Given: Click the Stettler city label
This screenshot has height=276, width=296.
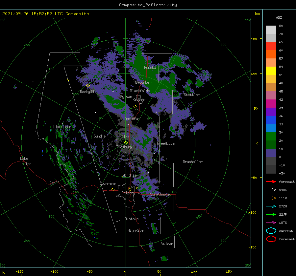Looking at the screenshot, I should coord(192,95).
